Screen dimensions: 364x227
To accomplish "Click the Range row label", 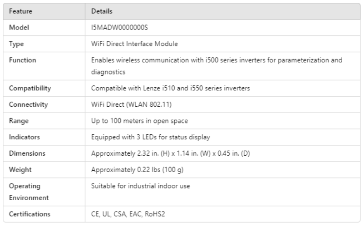I will click(x=18, y=121).
